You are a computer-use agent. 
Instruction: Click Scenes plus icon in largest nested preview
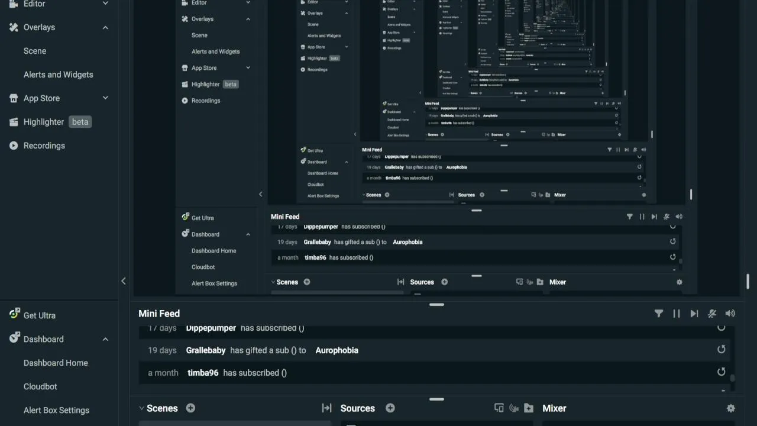(307, 282)
